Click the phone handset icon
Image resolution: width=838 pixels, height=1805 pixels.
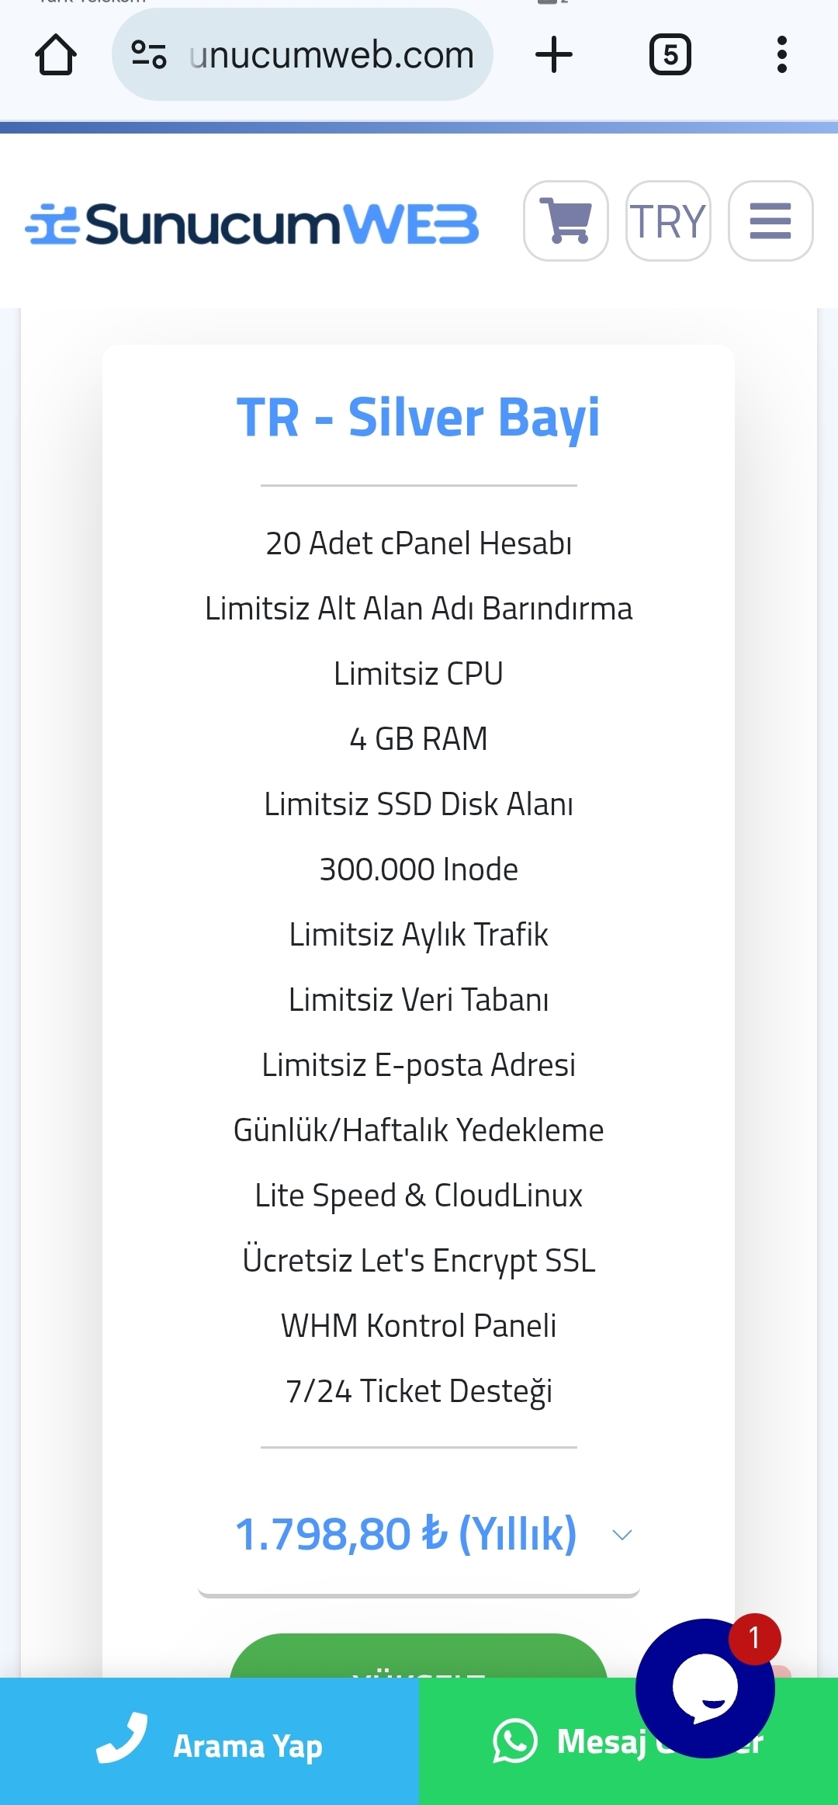[x=122, y=1737]
